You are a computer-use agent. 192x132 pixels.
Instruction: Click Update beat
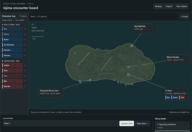(x=127, y=123)
